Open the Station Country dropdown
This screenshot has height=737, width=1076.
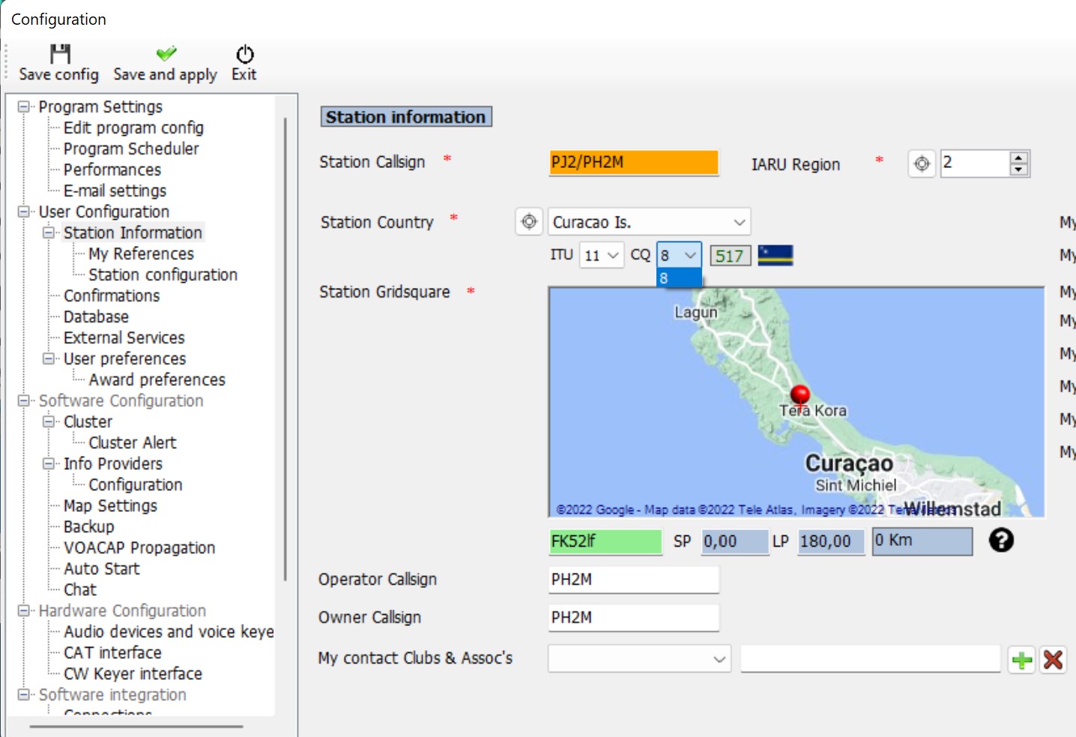(740, 222)
